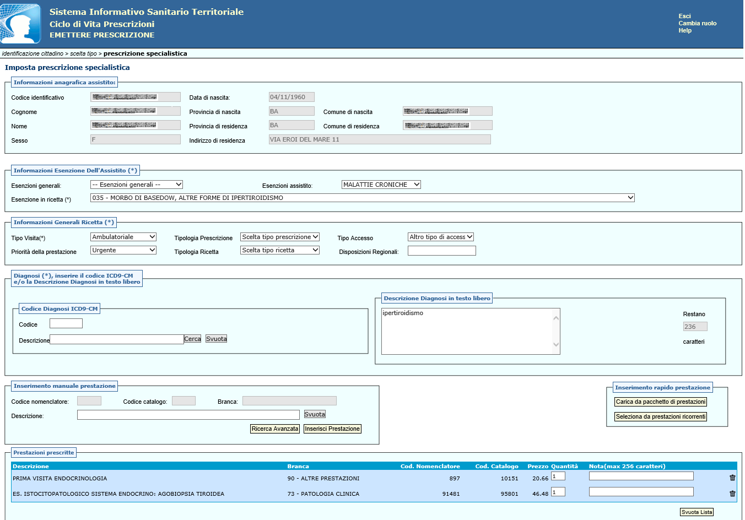Expand the Esenzione in ricetta dropdown
Viewport: 745px width, 520px height.
click(363, 198)
